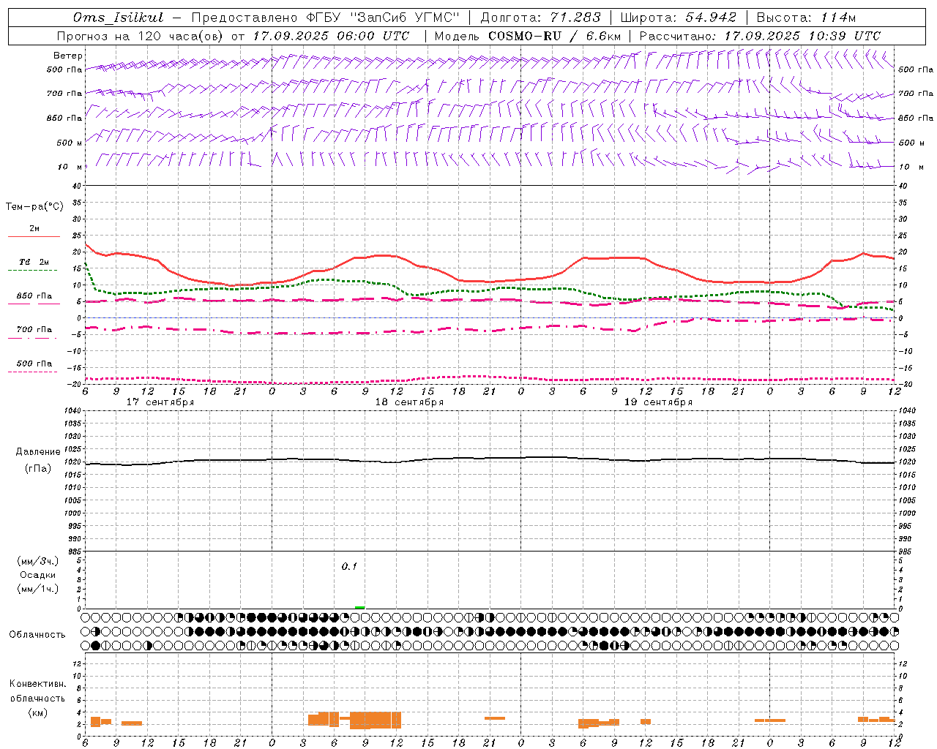This screenshot has width=937, height=749.
Task: Click the (гПа) unit under Давление
Action: click(38, 468)
